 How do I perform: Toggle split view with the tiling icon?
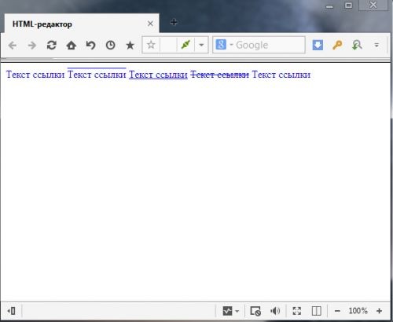[x=316, y=311]
